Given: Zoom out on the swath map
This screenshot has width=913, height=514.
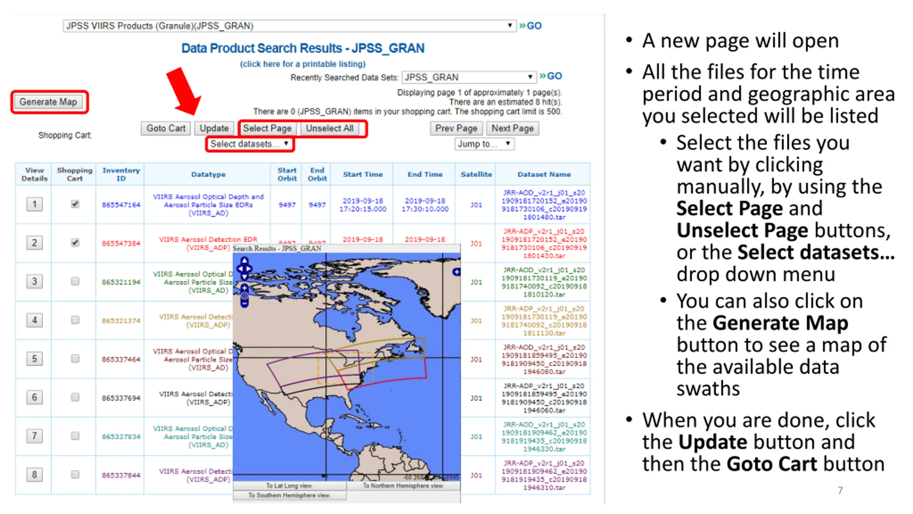Looking at the screenshot, I should coord(244,304).
